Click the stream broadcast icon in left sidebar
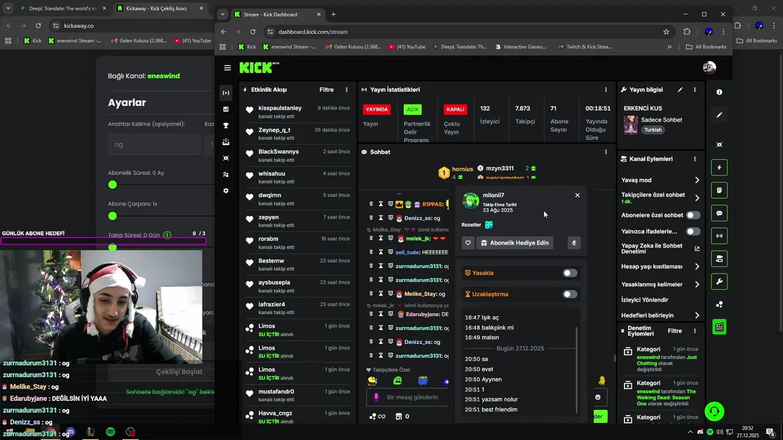 [x=226, y=93]
